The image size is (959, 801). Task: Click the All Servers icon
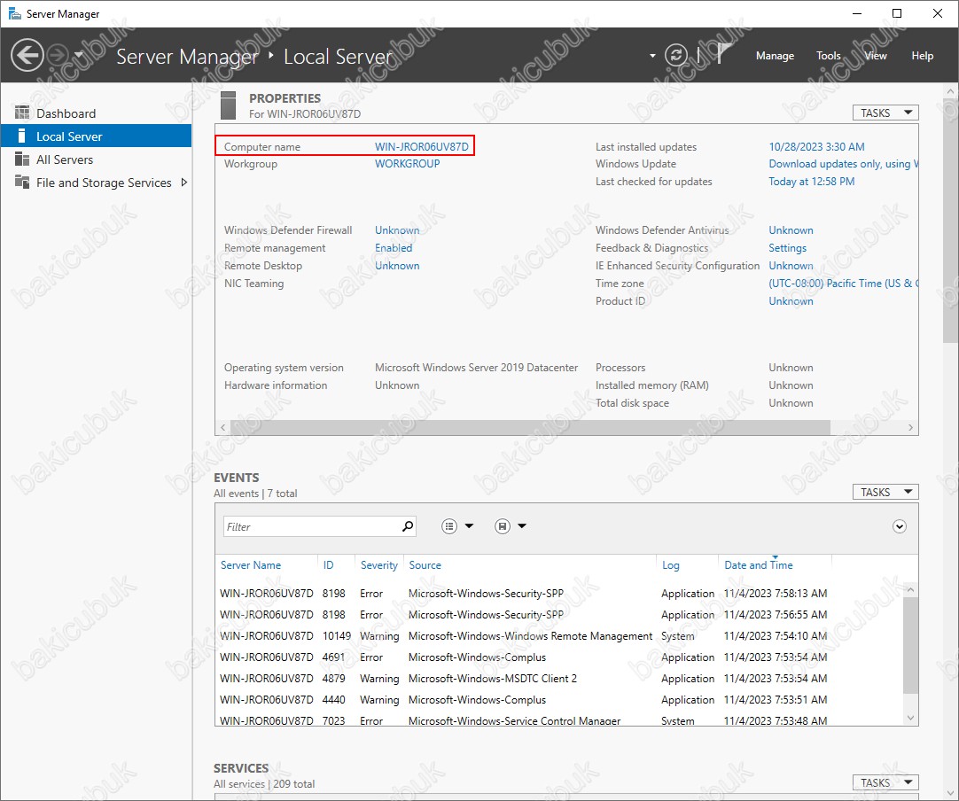click(x=22, y=159)
